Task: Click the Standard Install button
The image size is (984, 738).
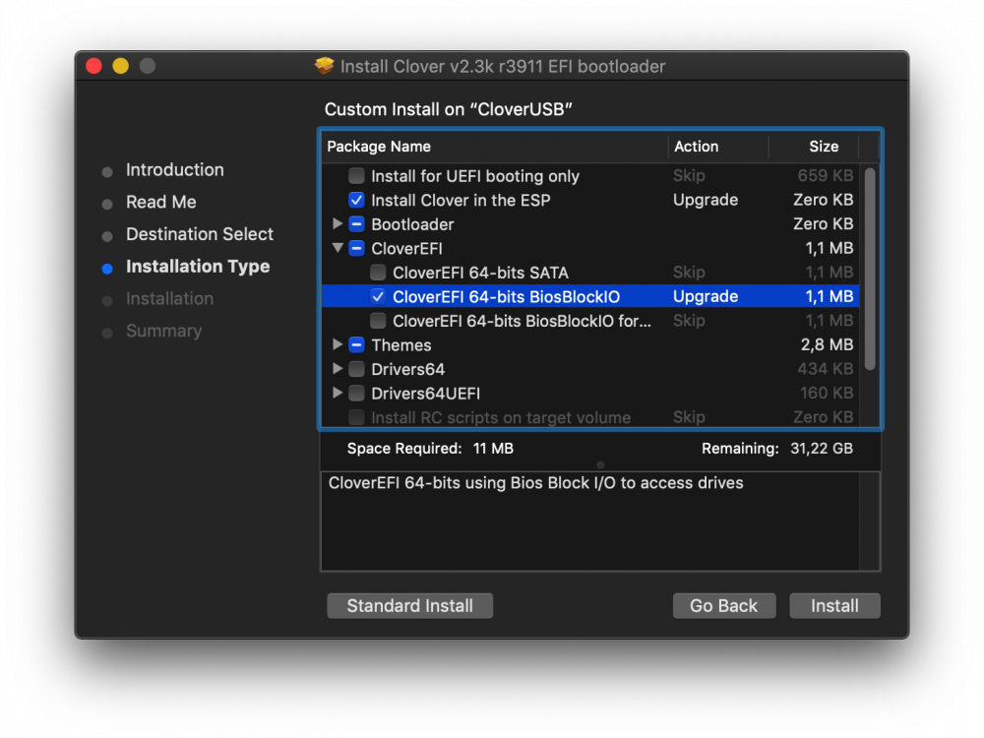Action: pos(409,605)
